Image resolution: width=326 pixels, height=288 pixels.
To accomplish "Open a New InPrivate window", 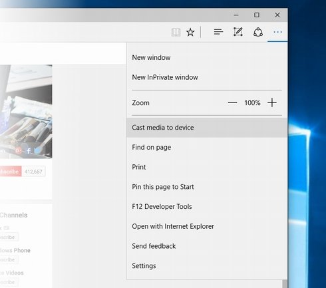I will [x=207, y=77].
